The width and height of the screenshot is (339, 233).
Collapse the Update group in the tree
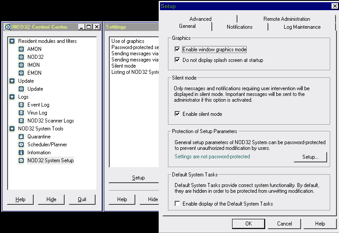point(12,81)
